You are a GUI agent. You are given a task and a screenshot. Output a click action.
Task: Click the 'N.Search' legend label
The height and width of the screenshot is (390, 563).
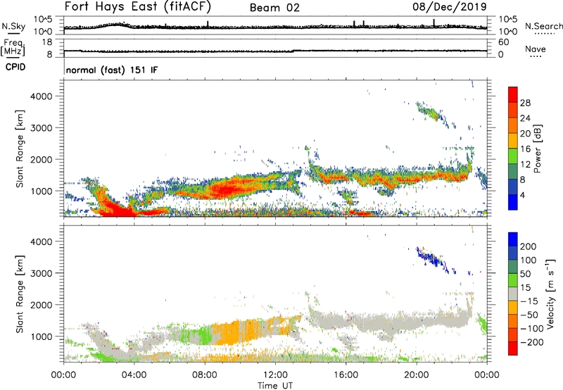click(543, 26)
